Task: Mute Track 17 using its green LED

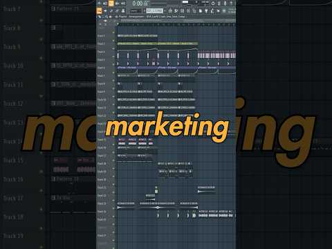Action: click(113, 160)
